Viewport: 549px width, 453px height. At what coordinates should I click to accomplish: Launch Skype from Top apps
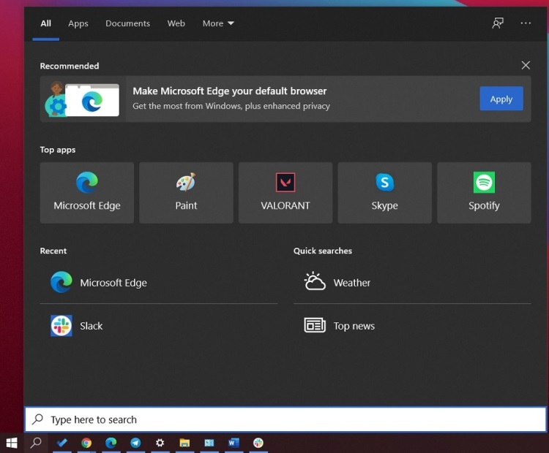[384, 193]
